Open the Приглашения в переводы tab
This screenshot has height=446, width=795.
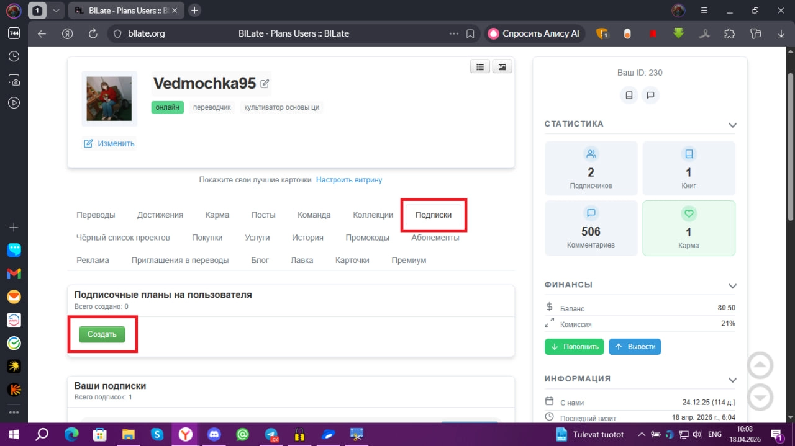pyautogui.click(x=180, y=261)
